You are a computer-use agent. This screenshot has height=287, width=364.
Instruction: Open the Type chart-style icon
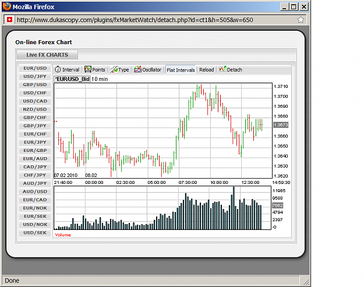114,69
